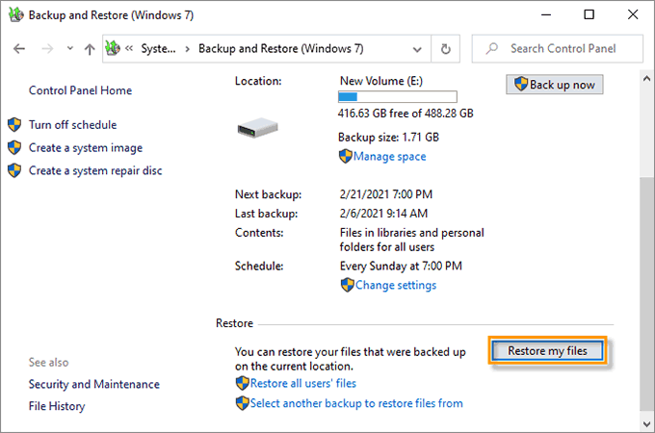
Task: Open Change settings link
Action: click(396, 285)
